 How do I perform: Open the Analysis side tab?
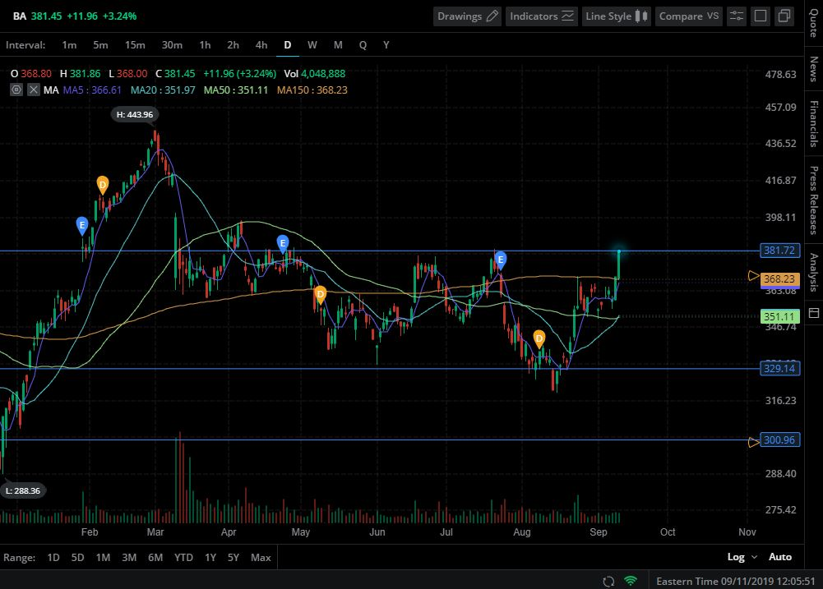pos(814,272)
